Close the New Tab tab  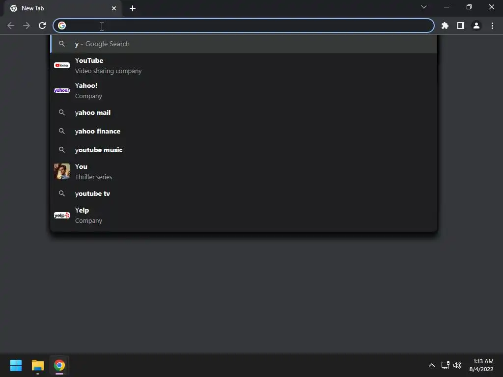[x=114, y=8]
